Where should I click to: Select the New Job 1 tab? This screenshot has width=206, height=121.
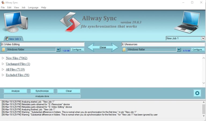(13, 39)
